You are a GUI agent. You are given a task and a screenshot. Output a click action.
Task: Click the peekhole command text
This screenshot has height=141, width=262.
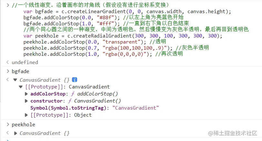click(24, 124)
